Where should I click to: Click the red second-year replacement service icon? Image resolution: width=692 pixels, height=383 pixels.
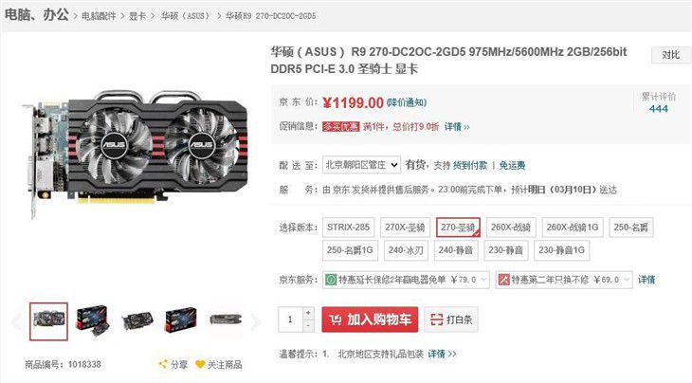[503, 280]
